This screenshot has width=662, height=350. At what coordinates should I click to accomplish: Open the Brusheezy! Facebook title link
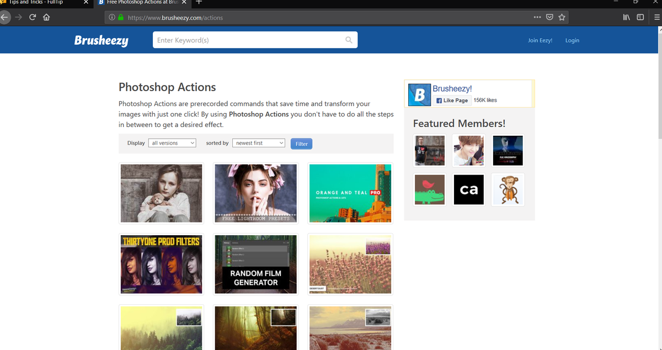click(452, 88)
